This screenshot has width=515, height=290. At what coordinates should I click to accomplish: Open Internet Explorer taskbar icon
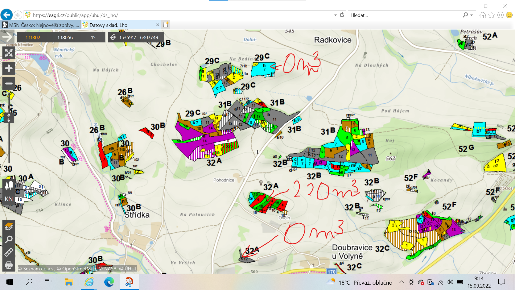click(89, 282)
